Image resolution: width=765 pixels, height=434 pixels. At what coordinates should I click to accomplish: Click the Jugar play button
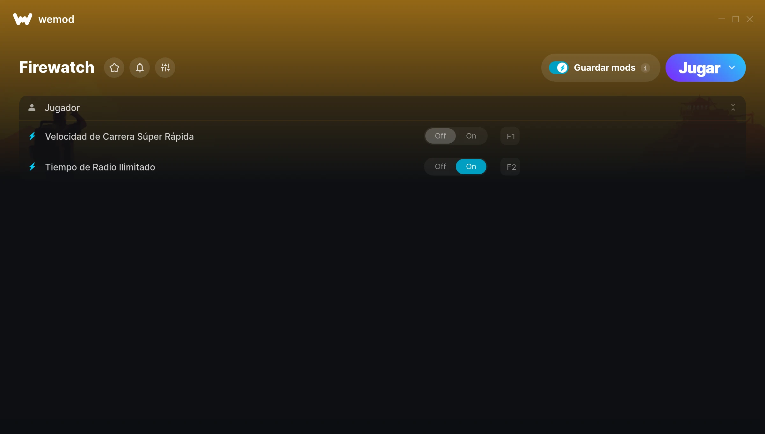tap(699, 68)
